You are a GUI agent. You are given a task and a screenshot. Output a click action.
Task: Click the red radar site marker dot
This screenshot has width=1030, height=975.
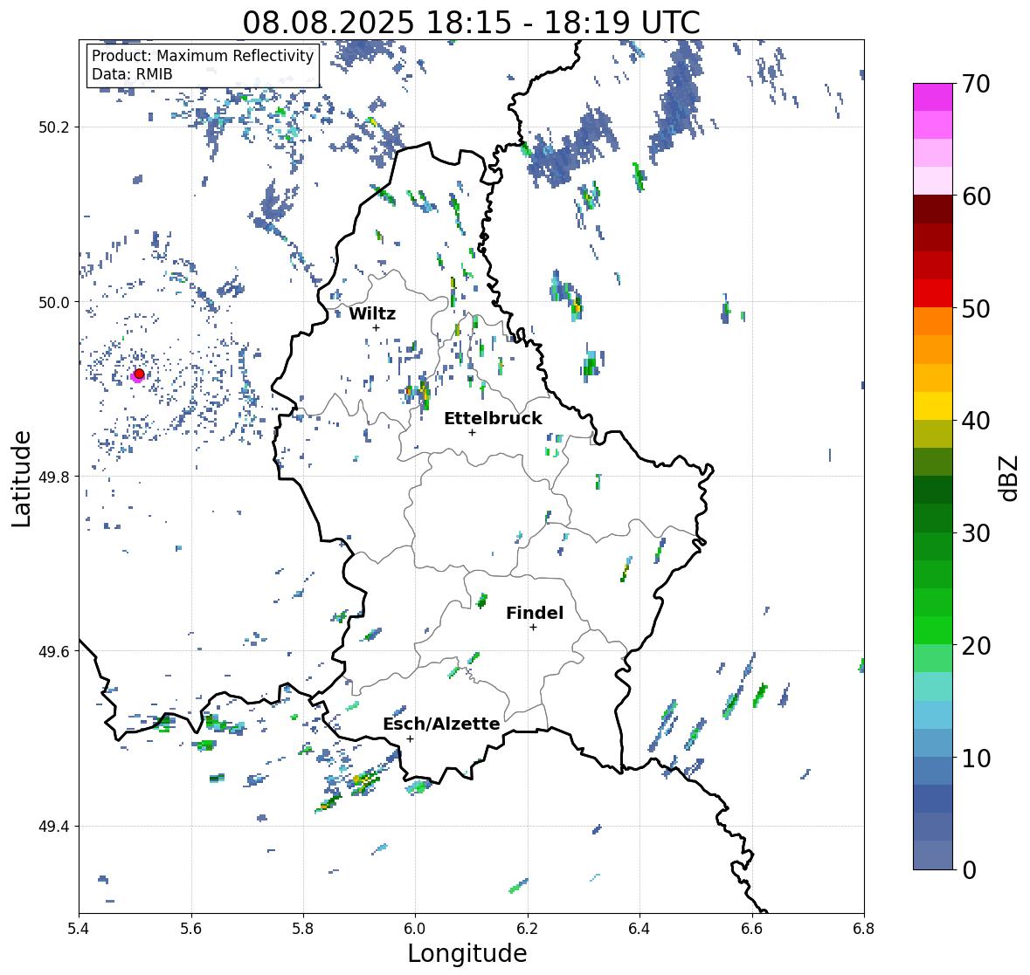pyautogui.click(x=139, y=374)
